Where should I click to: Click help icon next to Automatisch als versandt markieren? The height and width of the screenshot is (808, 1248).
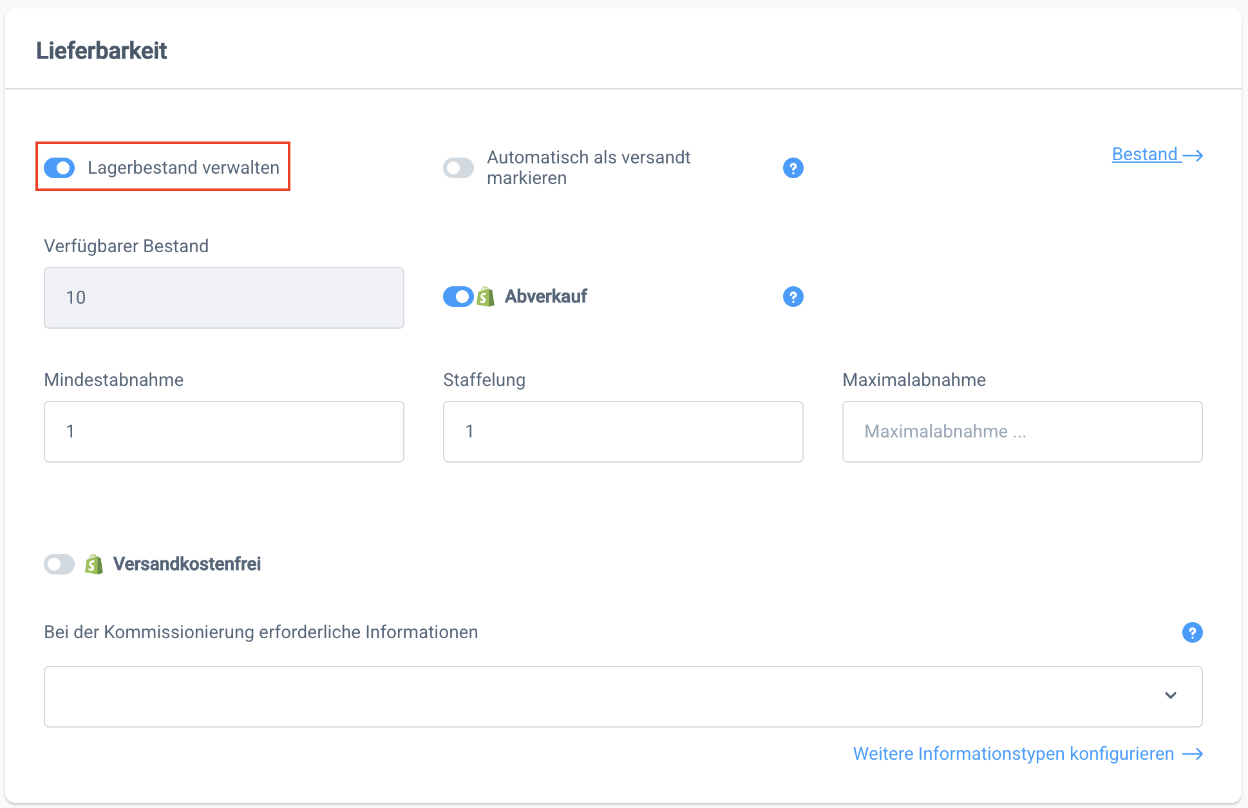coord(793,168)
